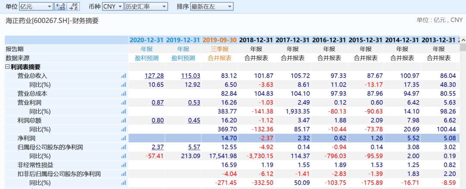Click the 同比 value 17,541.98
This screenshot has width=466, height=189.
coord(222,156)
